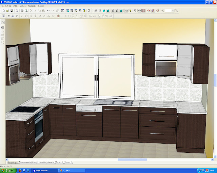
Task: Click the blue rotate-around icon in second toolbar
Action: click(x=13, y=16)
